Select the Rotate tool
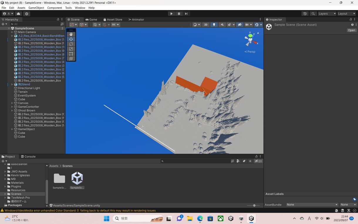Image resolution: width=358 pixels, height=224 pixels. point(71,44)
